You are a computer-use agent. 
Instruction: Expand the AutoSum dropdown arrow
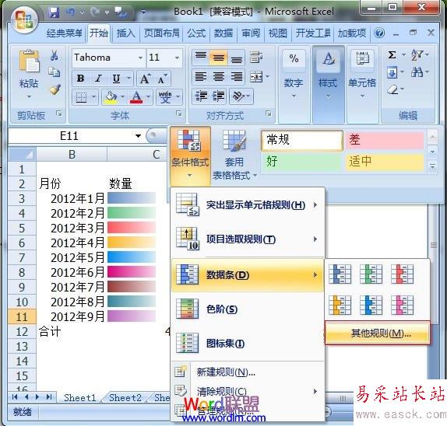[x=403, y=54]
